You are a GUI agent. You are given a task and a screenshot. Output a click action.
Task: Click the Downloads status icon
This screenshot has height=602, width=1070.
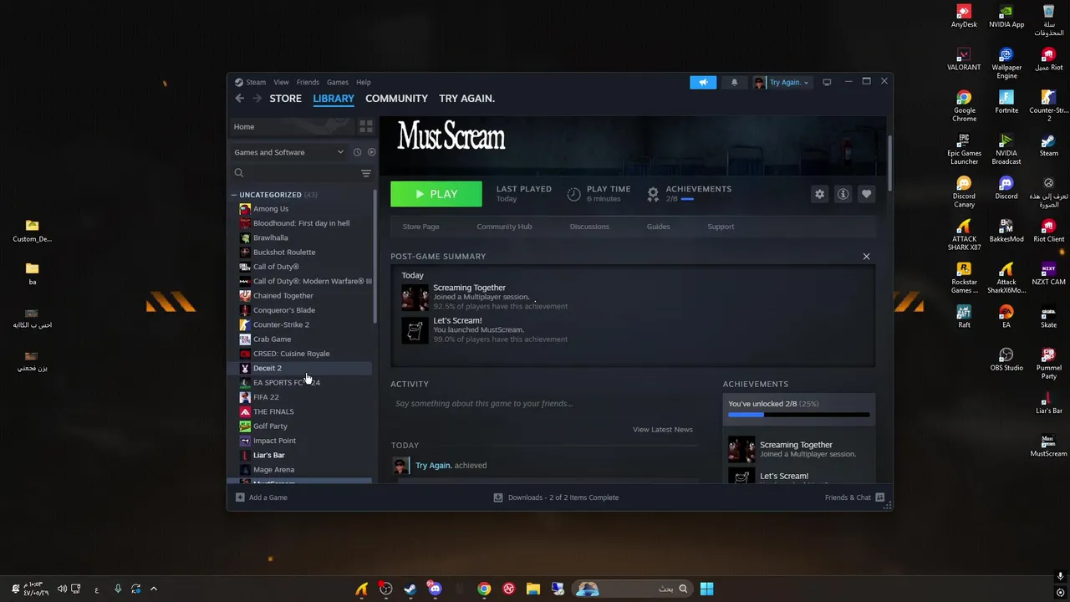(498, 497)
